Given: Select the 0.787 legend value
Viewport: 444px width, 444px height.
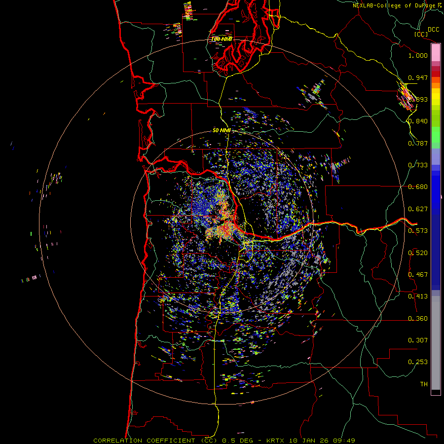Looking at the screenshot, I should pyautogui.click(x=418, y=143).
